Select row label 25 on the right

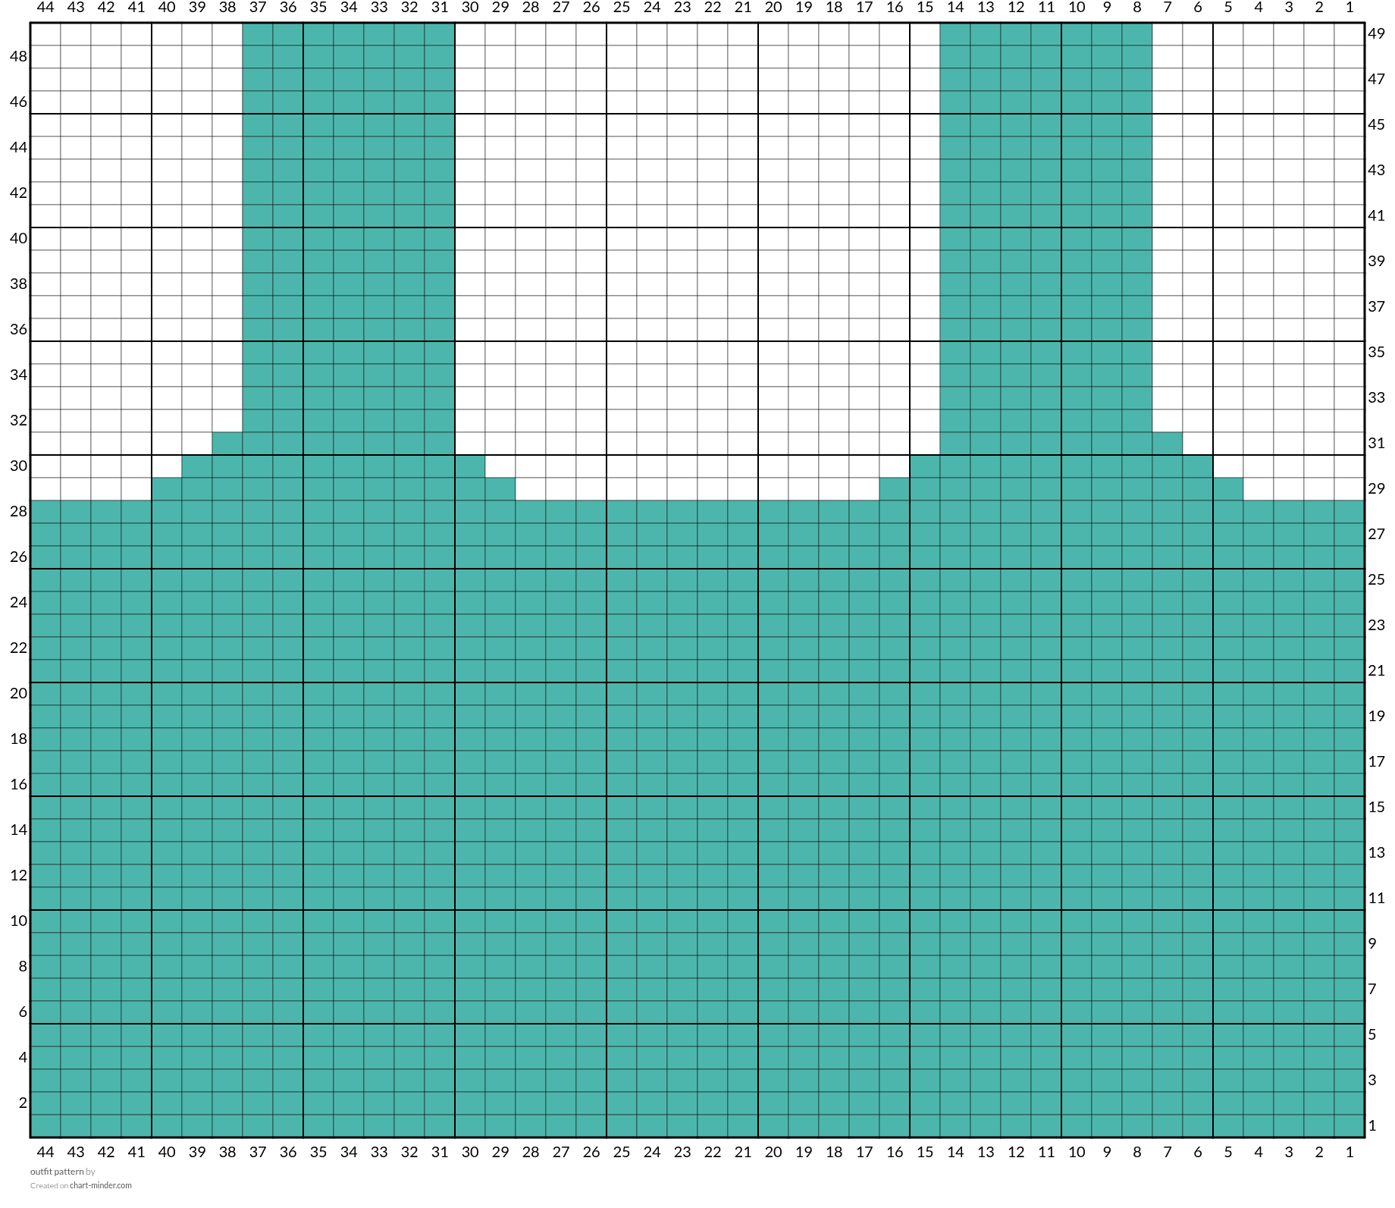(1376, 579)
